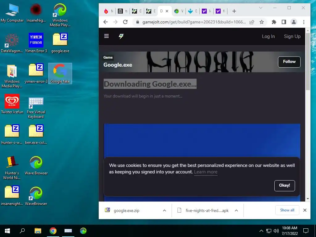Open Chrome three-dot menu
The width and height of the screenshot is (316, 237).
304,22
